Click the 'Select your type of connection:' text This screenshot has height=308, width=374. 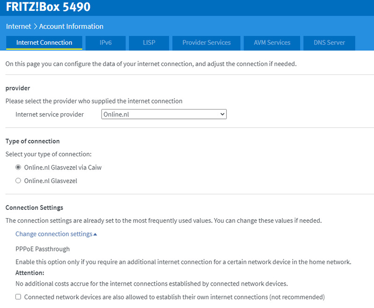coord(49,154)
